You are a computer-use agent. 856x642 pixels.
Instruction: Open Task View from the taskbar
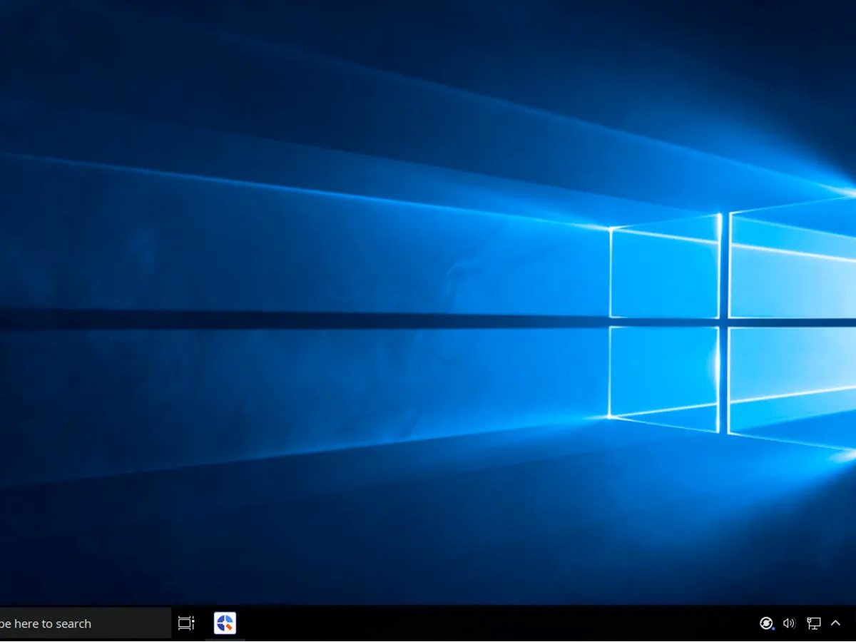coord(186,623)
